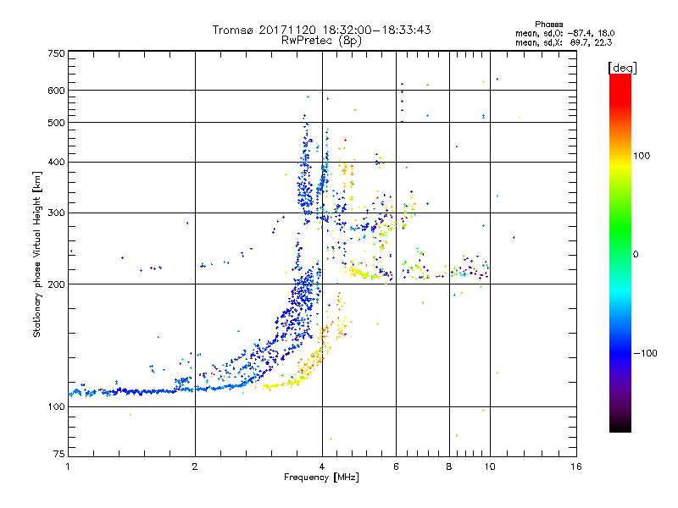Click the x-axis tick label '4'
The width and height of the screenshot is (678, 508).
coord(322,467)
